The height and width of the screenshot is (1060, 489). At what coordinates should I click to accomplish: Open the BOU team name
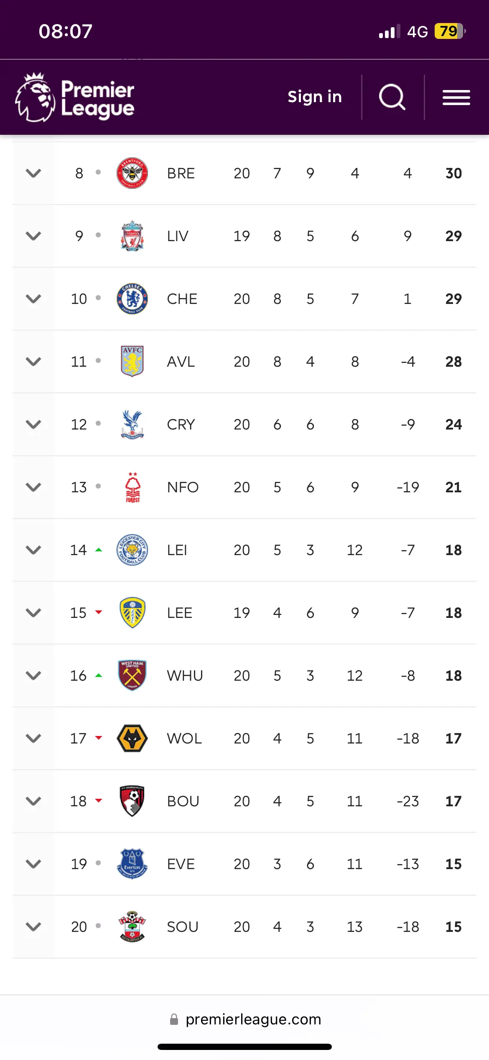[183, 801]
